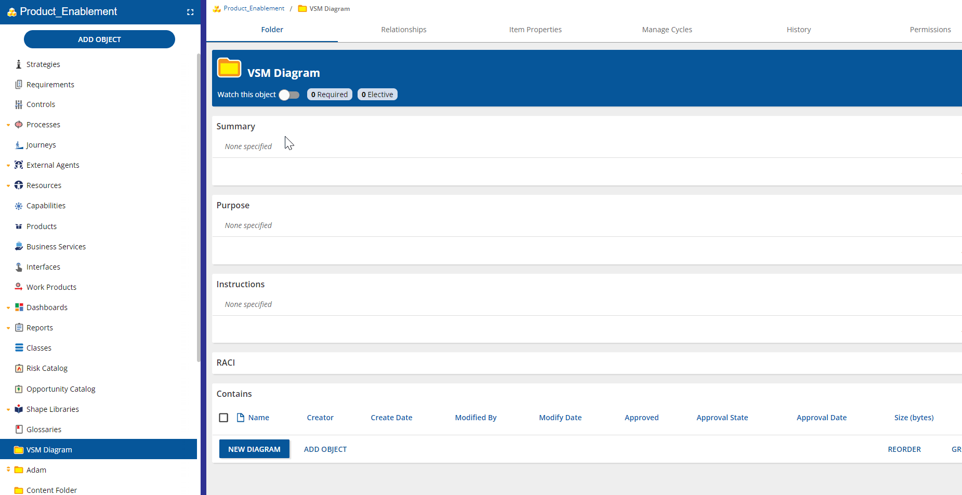Enable the Watch this object toggle
The width and height of the screenshot is (962, 495).
[288, 95]
